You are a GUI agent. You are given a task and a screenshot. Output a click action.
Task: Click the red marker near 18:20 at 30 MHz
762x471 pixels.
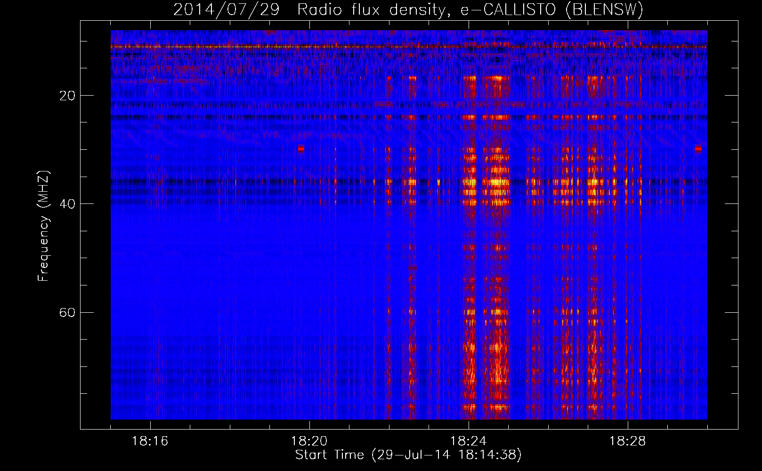pos(301,149)
